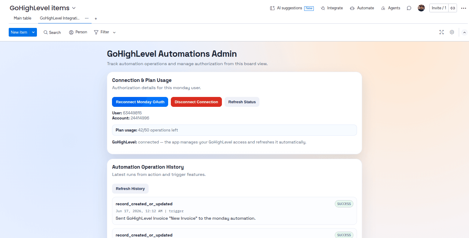Click the Sent GoHighLevel Invoice message text

[x=186, y=218]
